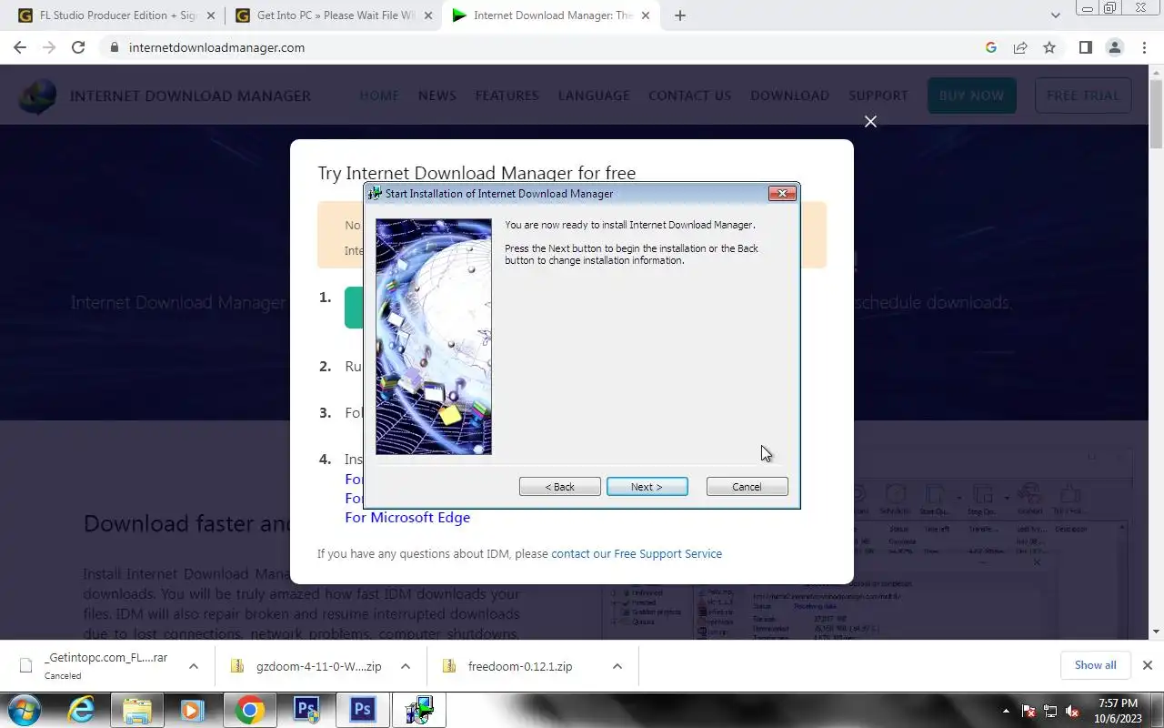Open LANGUAGE in site navigation
Screen dimensions: 1164x728
click(x=594, y=96)
